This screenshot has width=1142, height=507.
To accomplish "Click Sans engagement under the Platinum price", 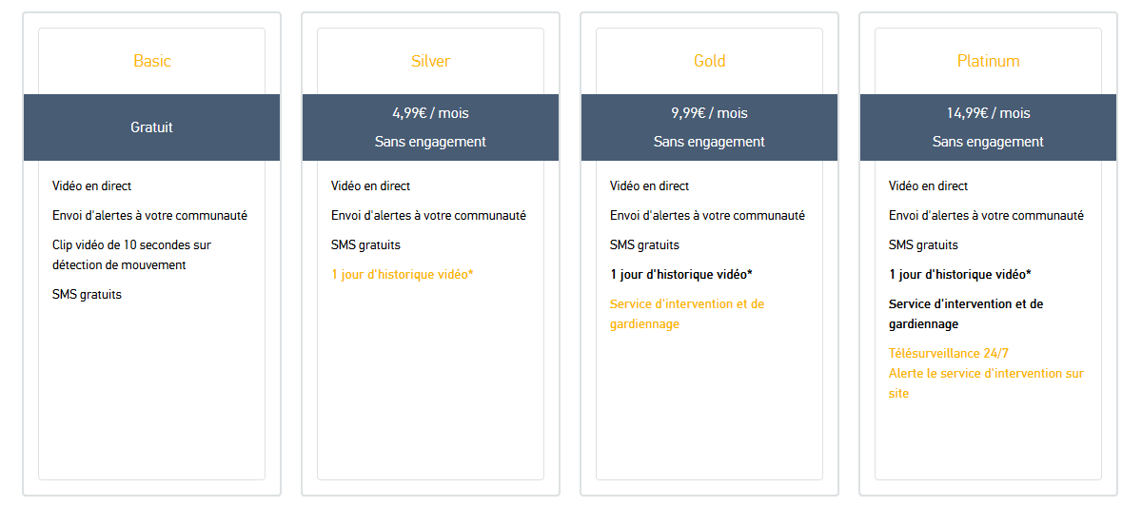I will pyautogui.click(x=988, y=142).
